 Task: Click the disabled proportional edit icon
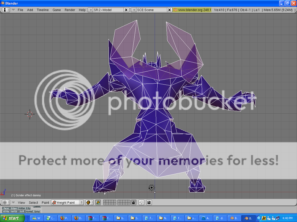[141, 203]
